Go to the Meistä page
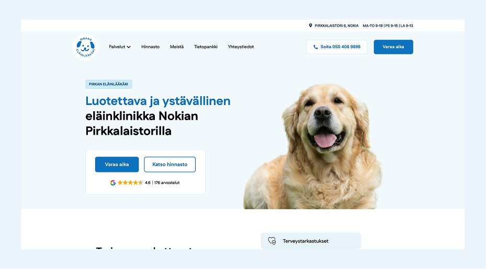 (177, 46)
